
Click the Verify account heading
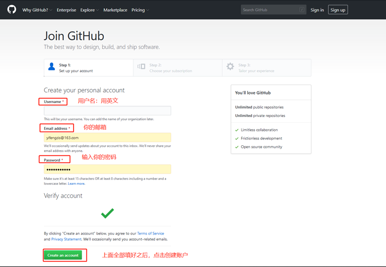63,196
